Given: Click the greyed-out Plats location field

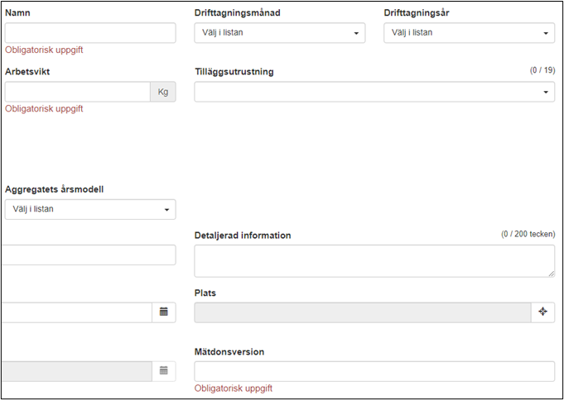Looking at the screenshot, I should 362,312.
